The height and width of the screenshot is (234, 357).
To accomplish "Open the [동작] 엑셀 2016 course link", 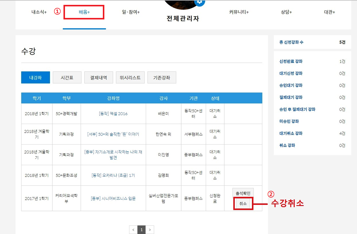I will coord(113,114).
